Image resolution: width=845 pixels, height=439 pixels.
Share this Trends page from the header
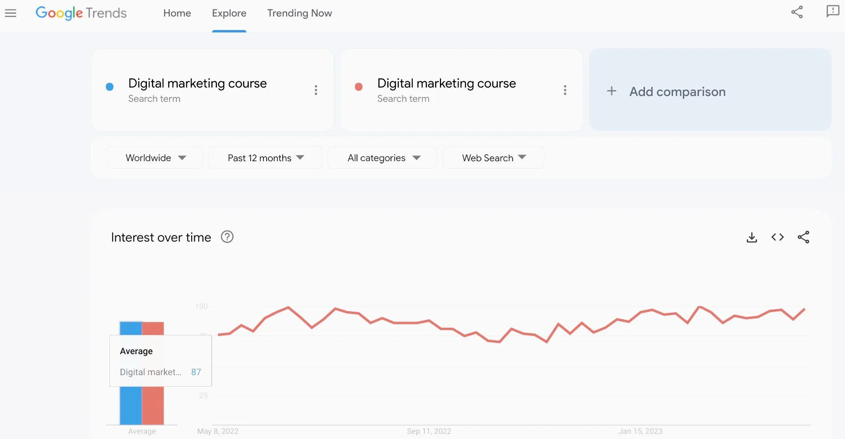click(x=797, y=12)
